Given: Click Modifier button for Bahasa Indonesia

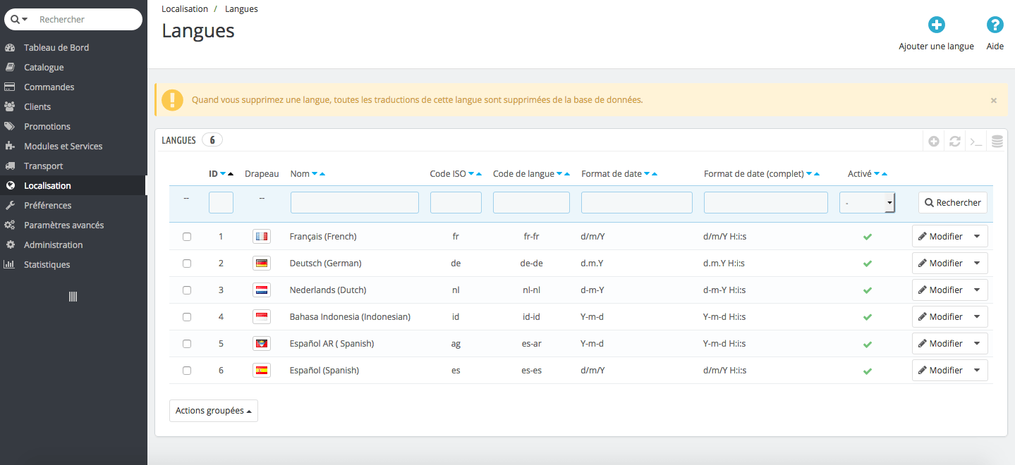Looking at the screenshot, I should (940, 317).
